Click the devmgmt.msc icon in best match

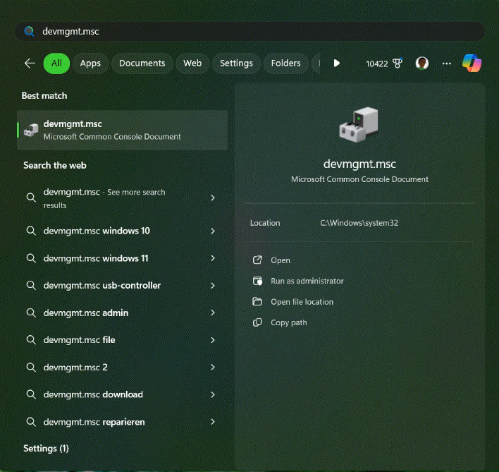coord(31,130)
